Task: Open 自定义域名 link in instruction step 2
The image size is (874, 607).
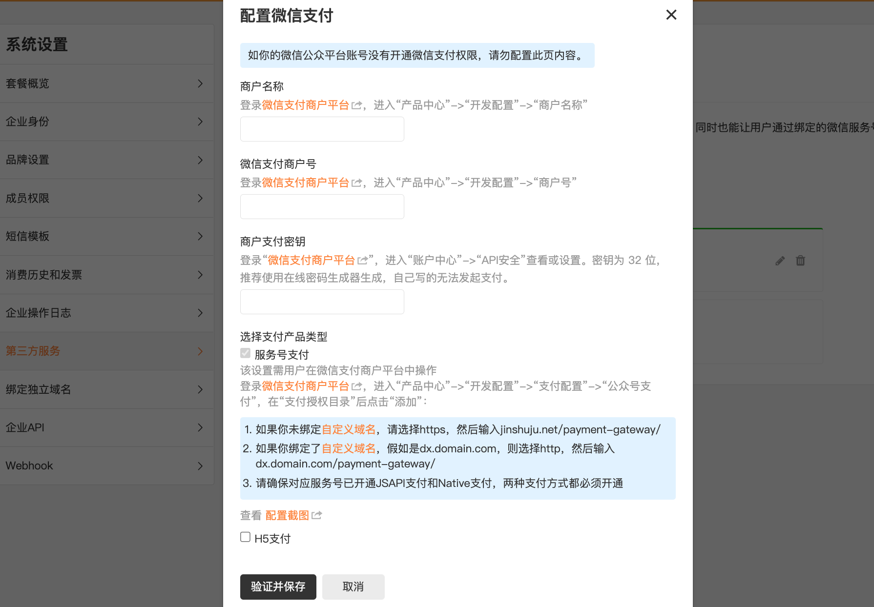Action: 349,449
